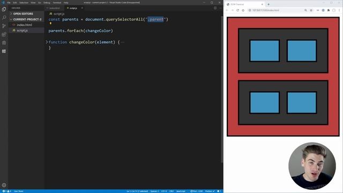The image size is (343, 193).
Task: Unfold the changeColor function
Action: pyautogui.click(x=47, y=42)
